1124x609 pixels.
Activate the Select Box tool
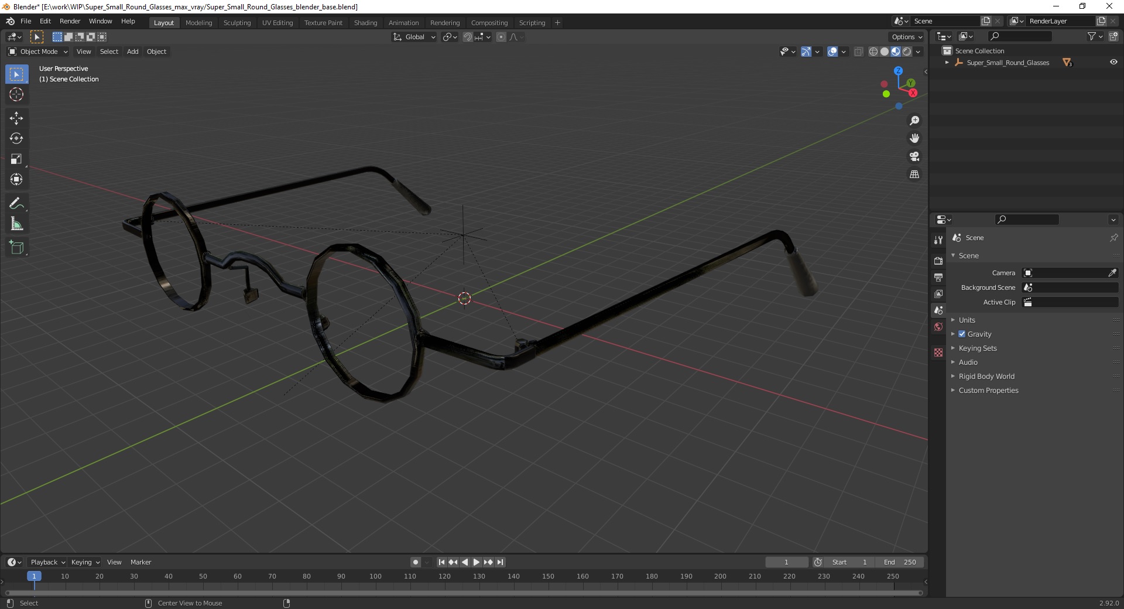point(16,74)
